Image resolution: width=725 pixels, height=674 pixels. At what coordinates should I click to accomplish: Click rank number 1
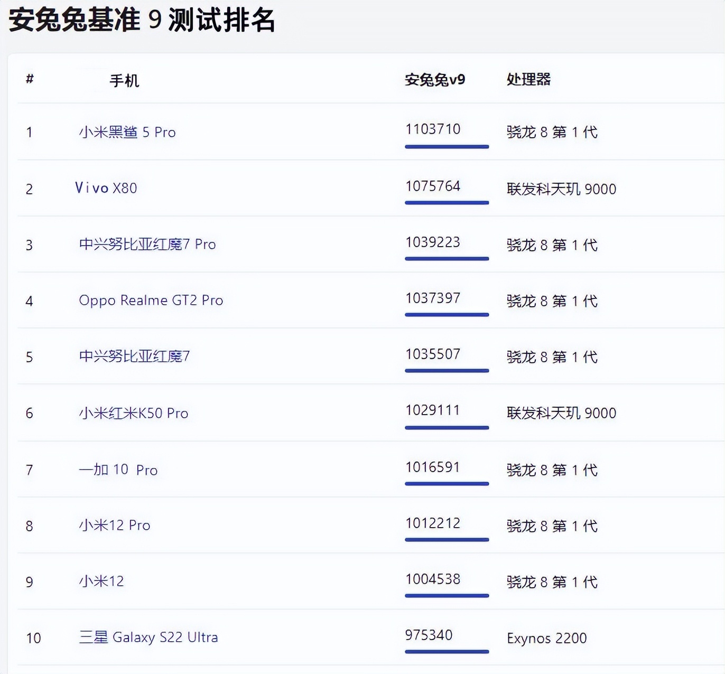click(x=30, y=132)
